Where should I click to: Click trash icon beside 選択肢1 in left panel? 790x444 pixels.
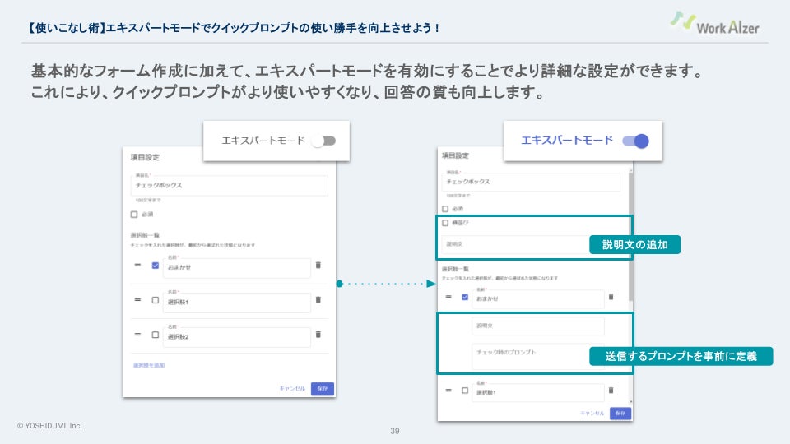coord(318,300)
